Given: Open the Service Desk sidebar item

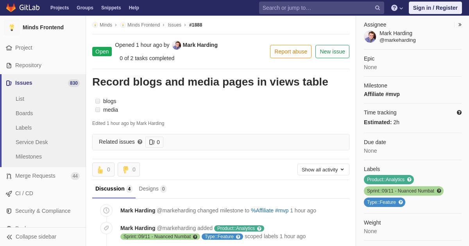Looking at the screenshot, I should [x=32, y=142].
